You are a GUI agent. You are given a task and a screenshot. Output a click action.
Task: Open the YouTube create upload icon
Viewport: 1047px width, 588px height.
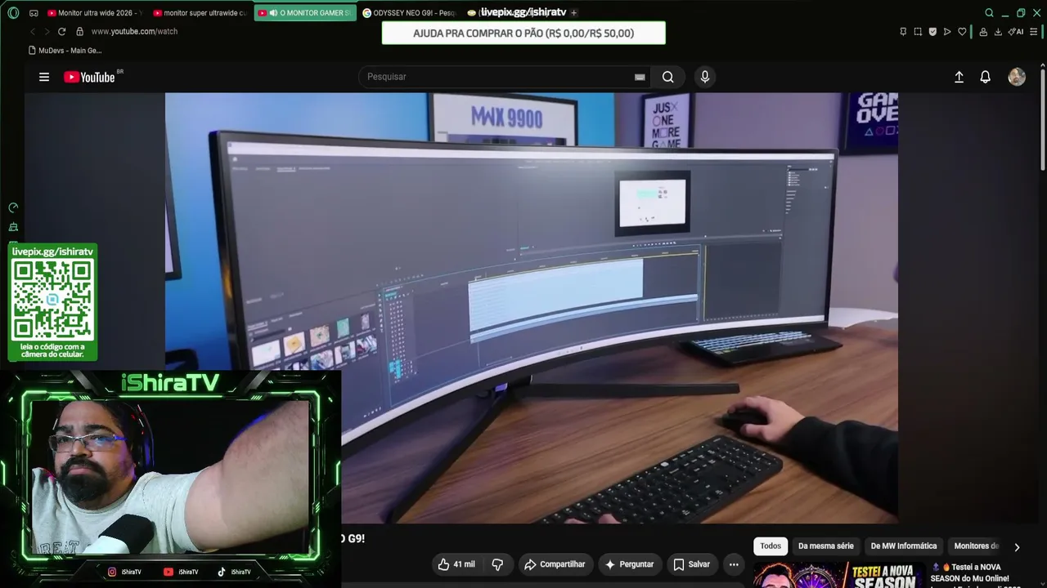point(959,77)
